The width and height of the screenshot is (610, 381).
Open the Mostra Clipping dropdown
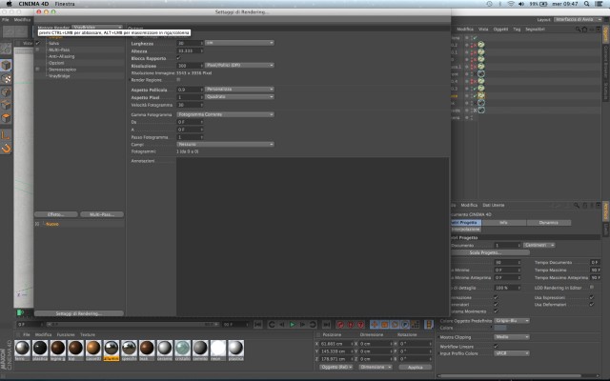pyautogui.click(x=512, y=337)
